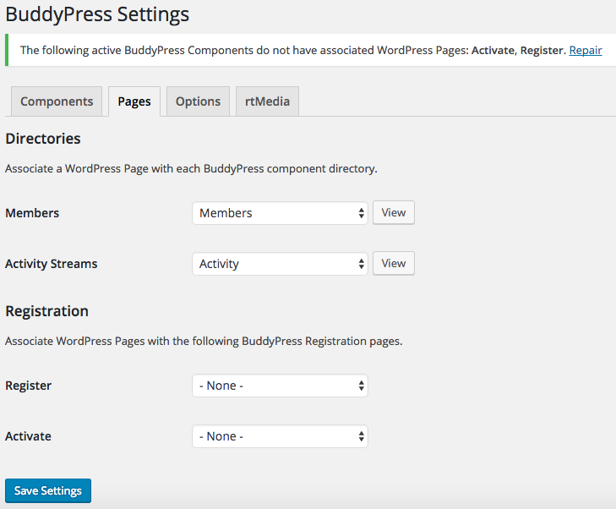Click the Registration heading
Screen dimensions: 616x509
(x=46, y=311)
